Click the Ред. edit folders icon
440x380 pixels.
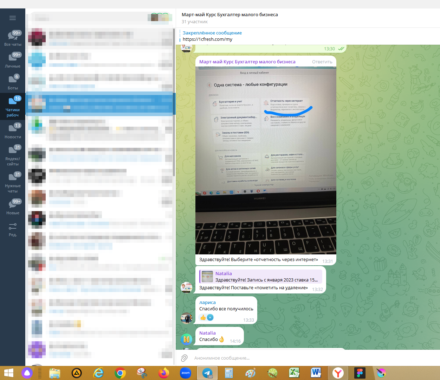(x=13, y=229)
